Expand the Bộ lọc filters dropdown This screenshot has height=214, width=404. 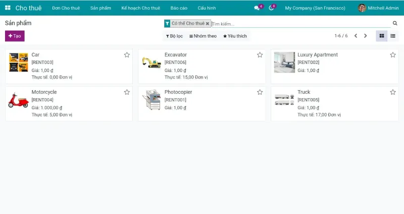click(x=174, y=36)
